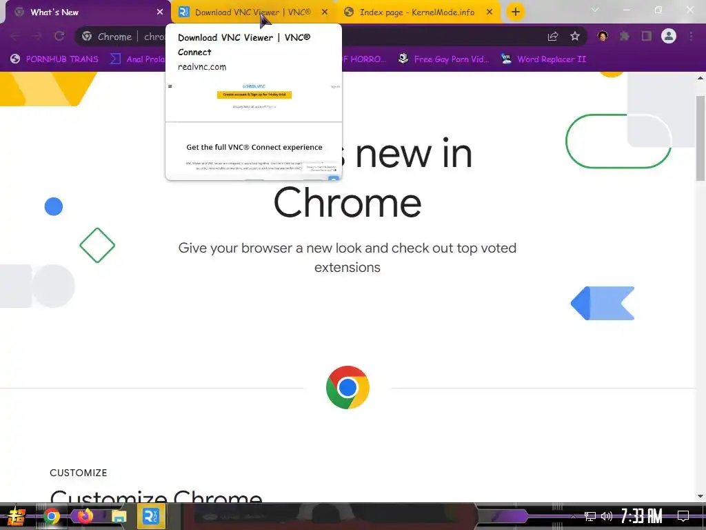Open Chrome's three-dot menu

coord(691,36)
